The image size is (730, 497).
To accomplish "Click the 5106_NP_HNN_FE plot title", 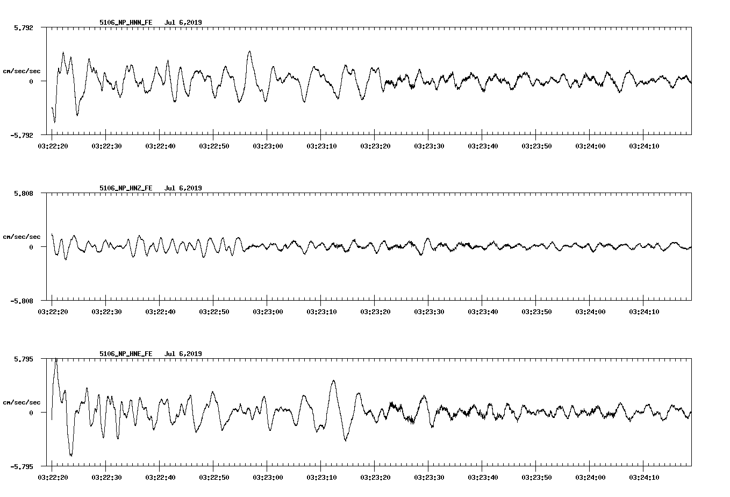I will coord(126,23).
